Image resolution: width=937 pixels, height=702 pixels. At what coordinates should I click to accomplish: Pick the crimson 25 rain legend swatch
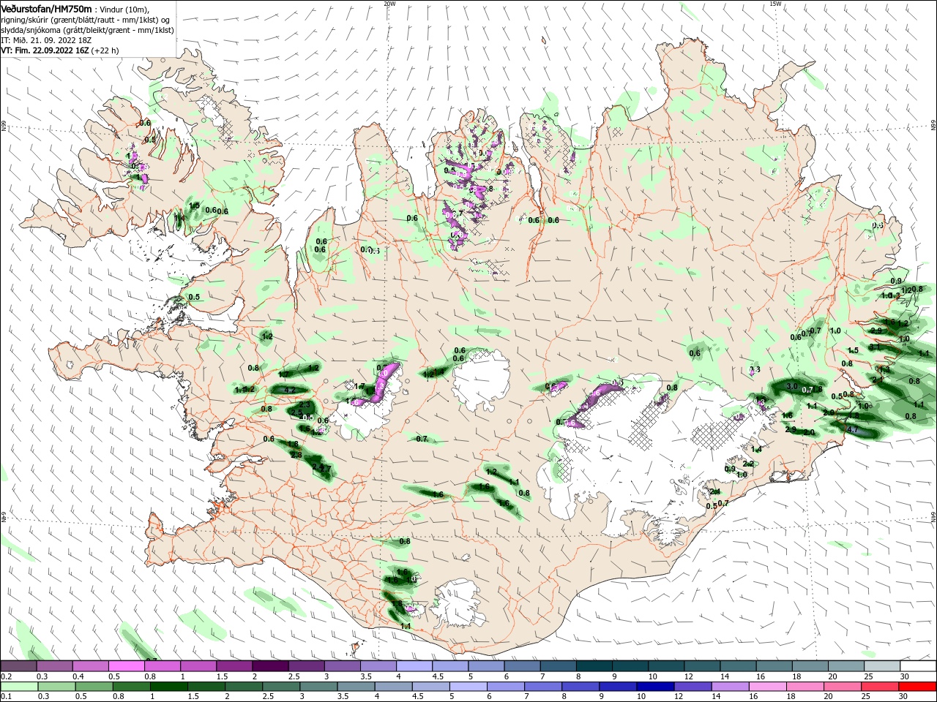(879, 687)
